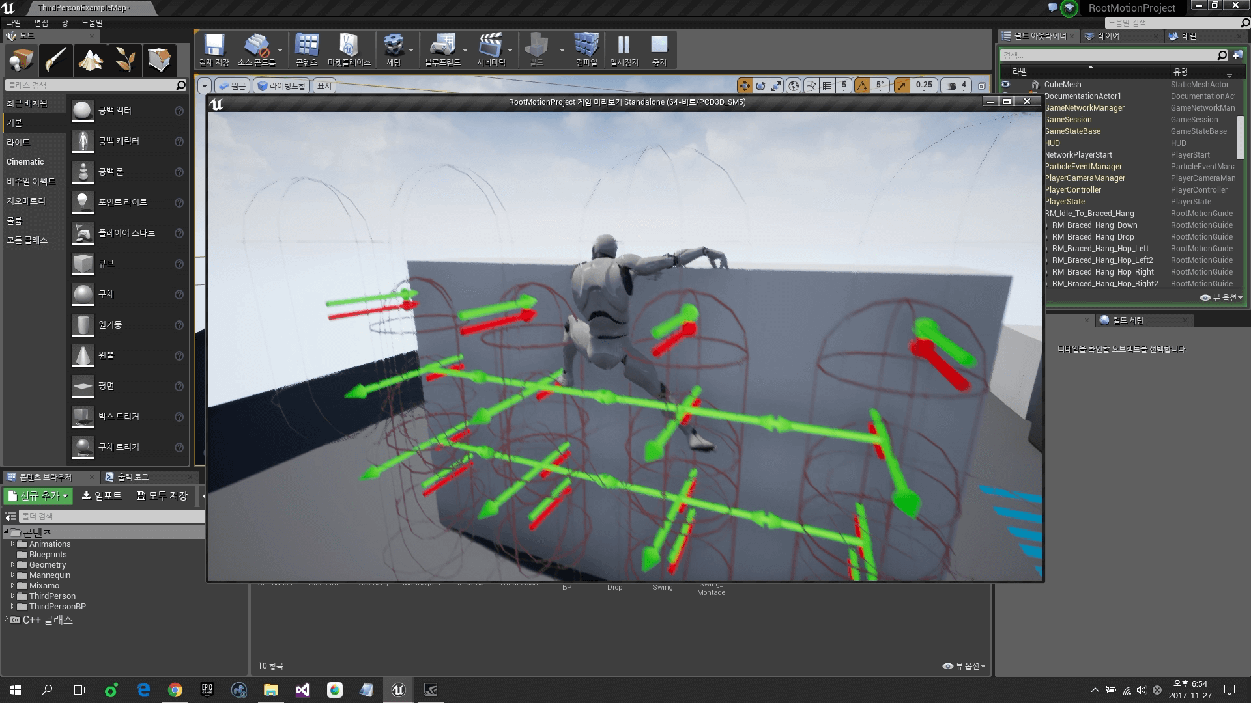Toggle visibility eye of CubeMesh actor

(1006, 85)
